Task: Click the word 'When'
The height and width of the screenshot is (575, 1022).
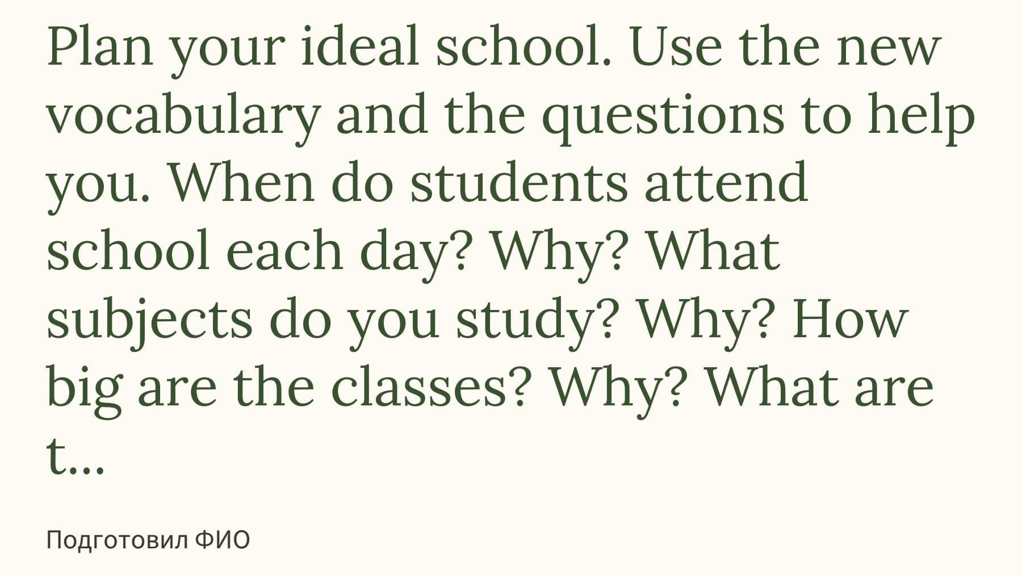Action: click(x=242, y=182)
